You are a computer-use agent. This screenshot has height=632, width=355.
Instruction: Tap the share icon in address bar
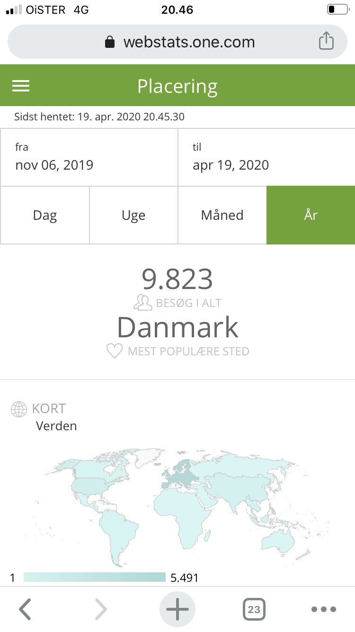326,42
